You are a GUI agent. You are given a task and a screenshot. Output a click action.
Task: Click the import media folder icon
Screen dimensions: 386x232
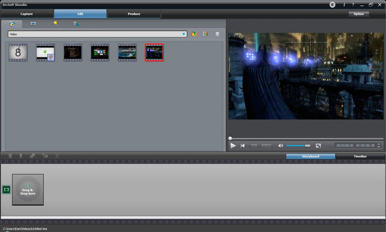pos(194,34)
